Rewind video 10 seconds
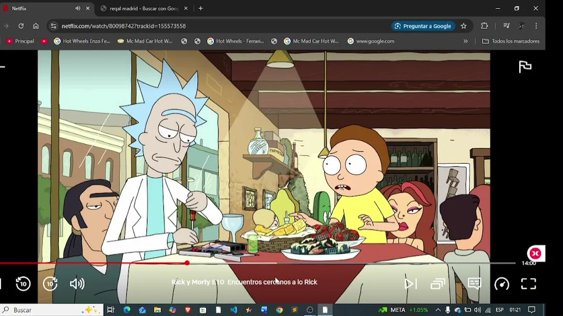The height and width of the screenshot is (316, 563). [23, 284]
